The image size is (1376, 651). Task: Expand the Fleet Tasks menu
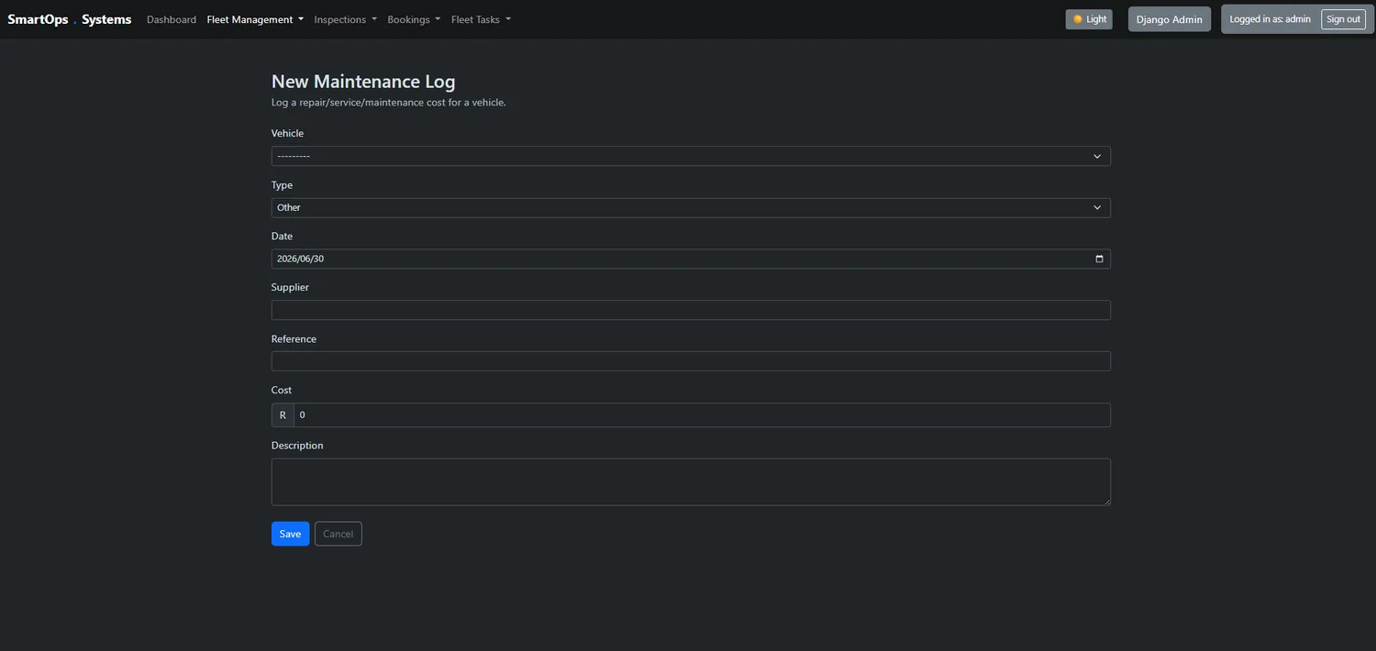481,19
